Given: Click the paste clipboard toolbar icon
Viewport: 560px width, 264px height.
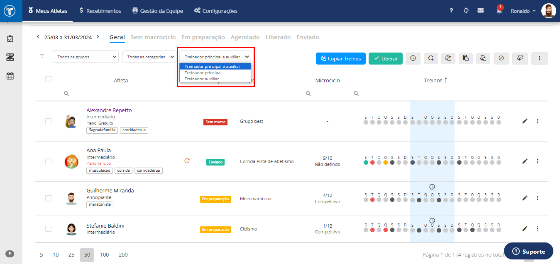Looking at the screenshot, I should tap(466, 58).
